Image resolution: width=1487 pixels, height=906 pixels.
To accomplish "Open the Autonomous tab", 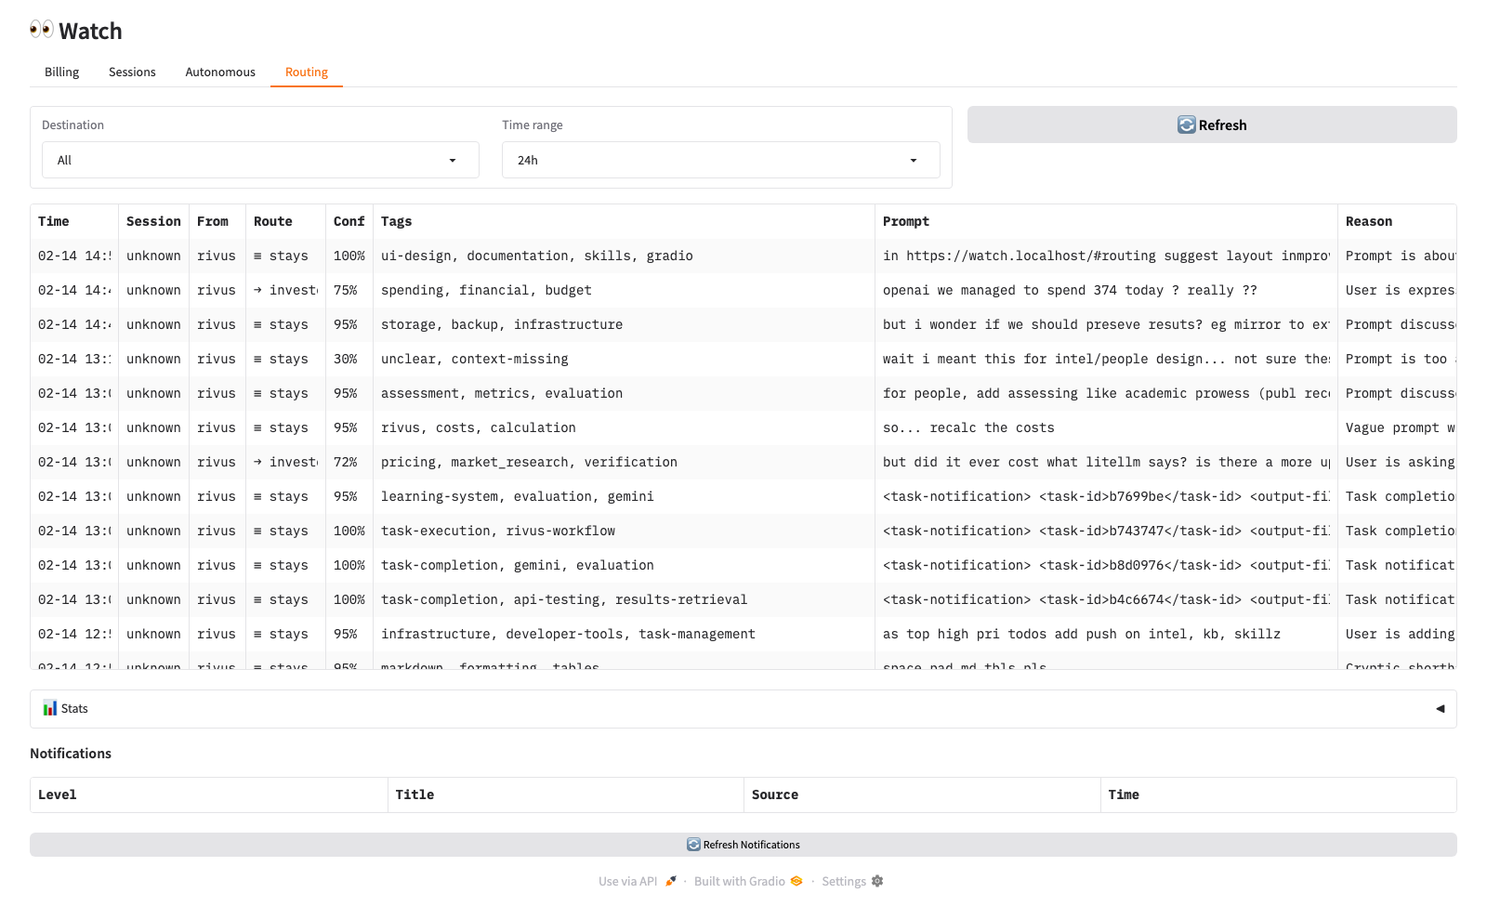I will pyautogui.click(x=220, y=72).
